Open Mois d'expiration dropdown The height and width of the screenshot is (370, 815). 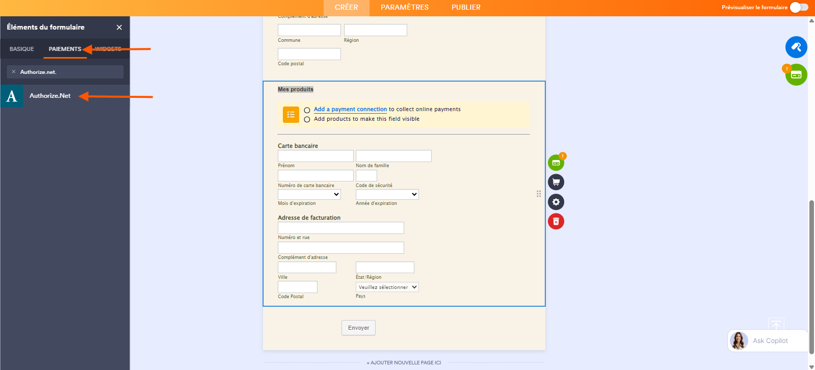click(x=309, y=194)
